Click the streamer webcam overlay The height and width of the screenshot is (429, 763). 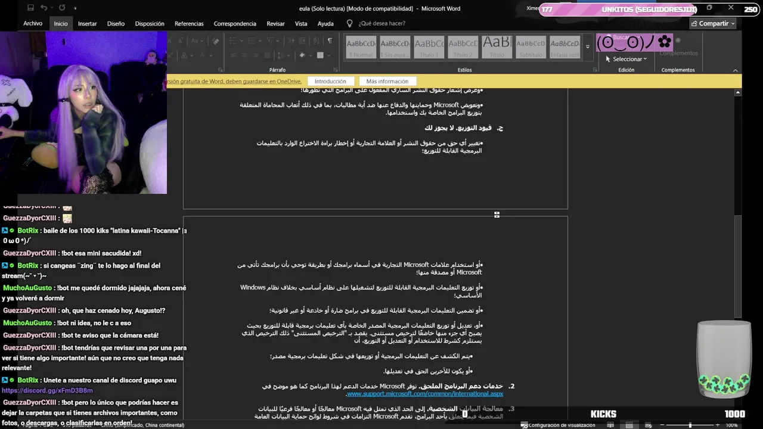[83, 112]
